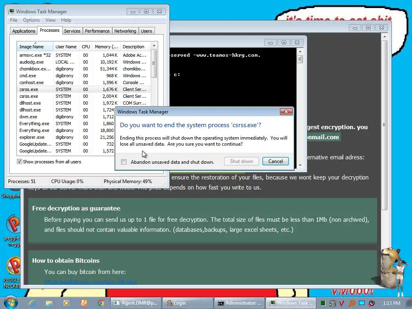This screenshot has height=309, width=412.
Task: Open the Help menu in Task Manager
Action: coord(66,20)
